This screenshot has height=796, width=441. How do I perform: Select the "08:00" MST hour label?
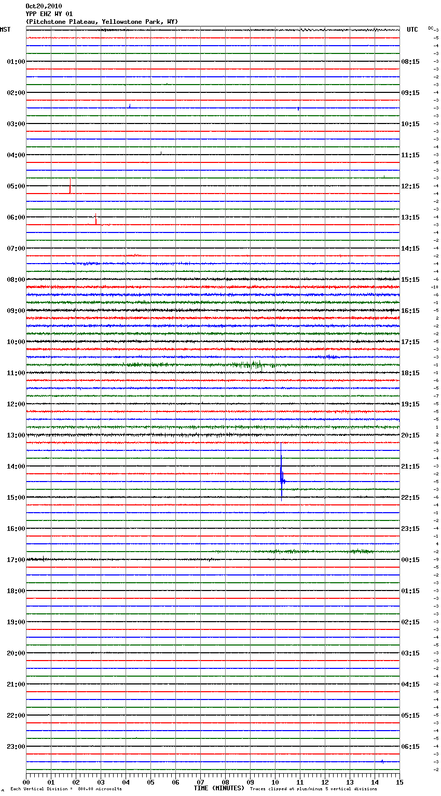[x=16, y=280]
